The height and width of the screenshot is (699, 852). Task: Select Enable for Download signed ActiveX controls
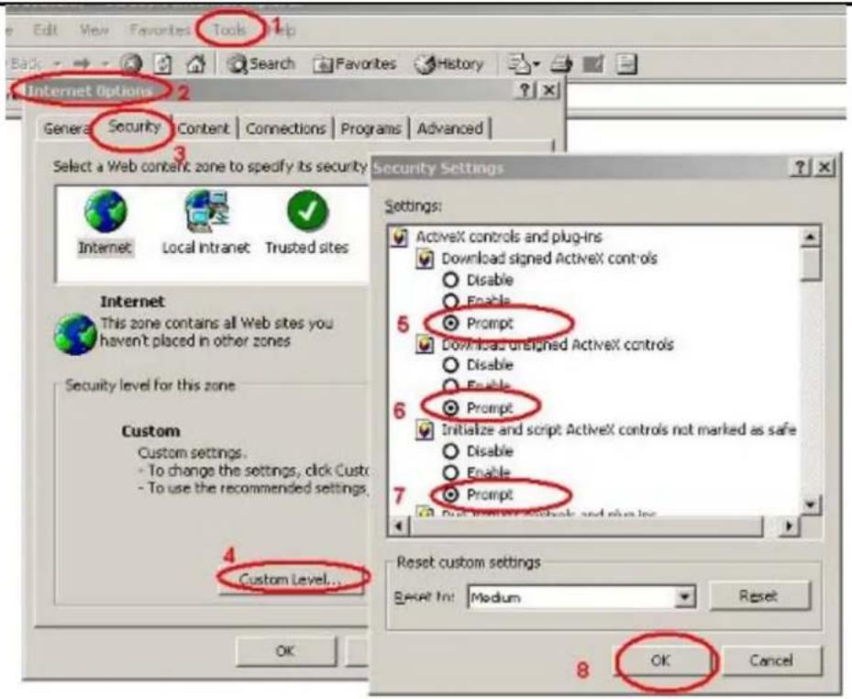coord(450,301)
